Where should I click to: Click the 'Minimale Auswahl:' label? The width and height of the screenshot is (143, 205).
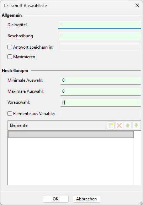(25, 80)
